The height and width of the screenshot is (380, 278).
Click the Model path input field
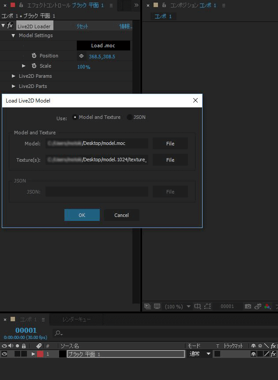tap(97, 143)
